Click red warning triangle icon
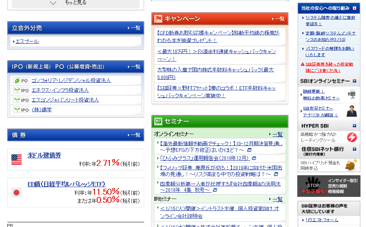 [302, 64]
